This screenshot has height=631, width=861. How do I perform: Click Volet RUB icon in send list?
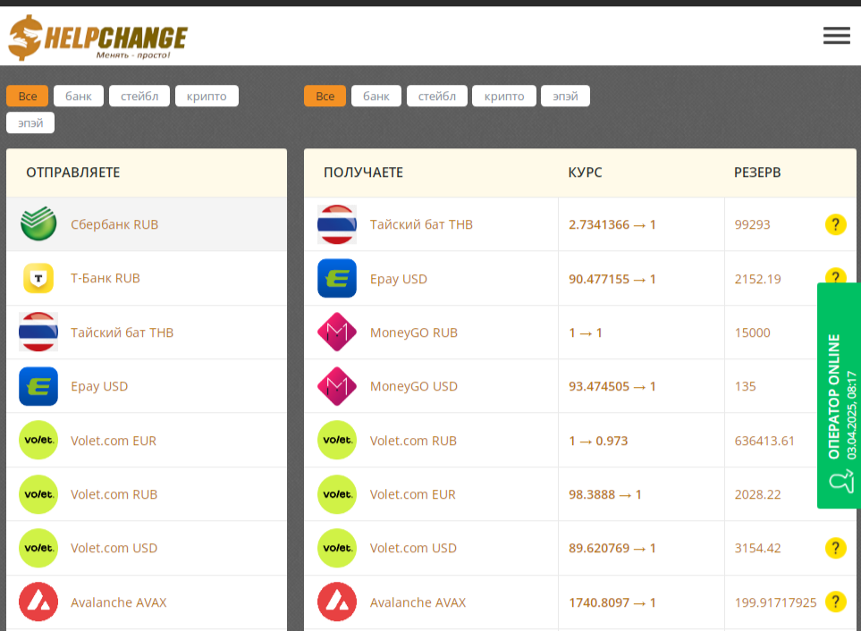(38, 494)
